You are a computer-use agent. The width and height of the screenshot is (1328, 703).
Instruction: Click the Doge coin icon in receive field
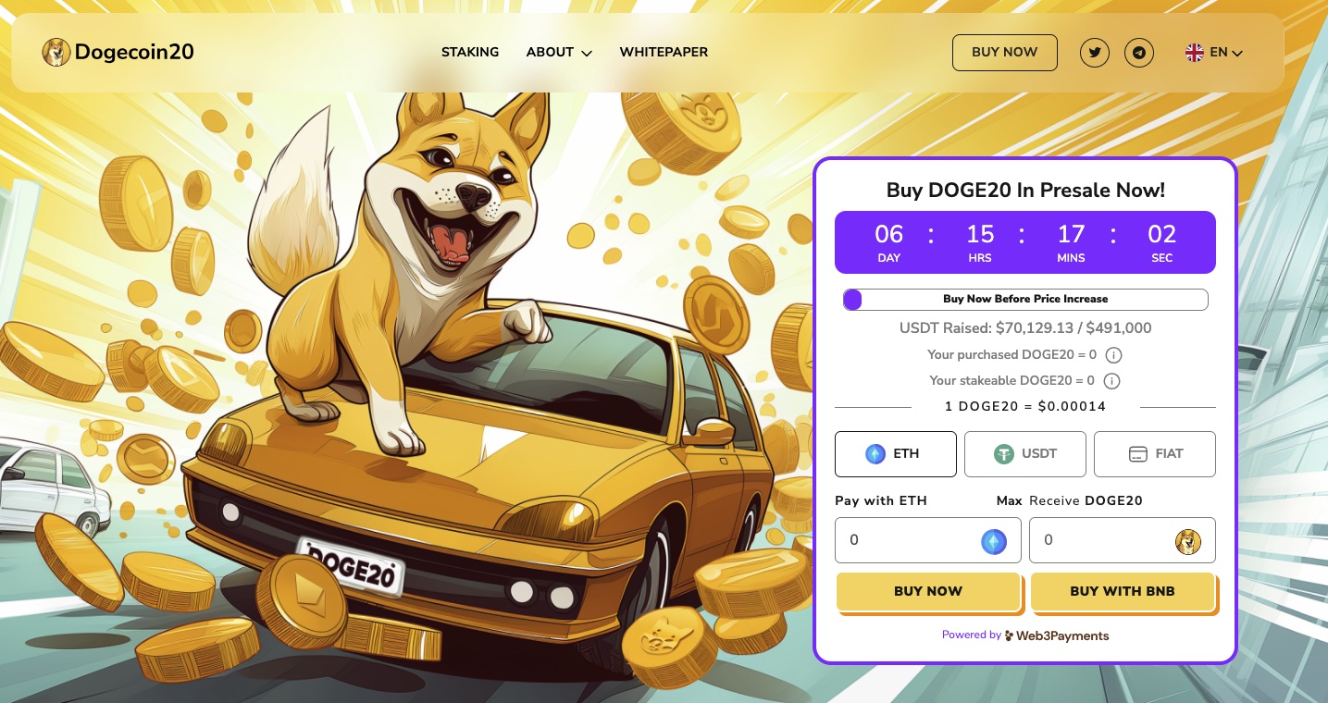coord(1188,541)
